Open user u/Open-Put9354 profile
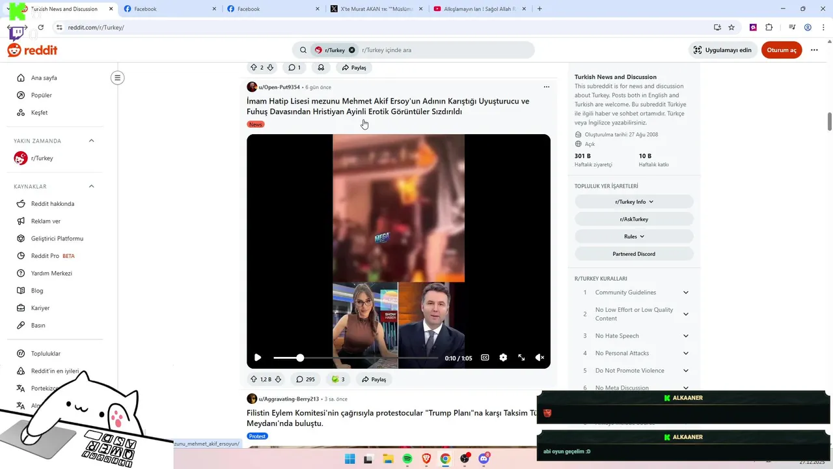The width and height of the screenshot is (833, 469). (279, 87)
